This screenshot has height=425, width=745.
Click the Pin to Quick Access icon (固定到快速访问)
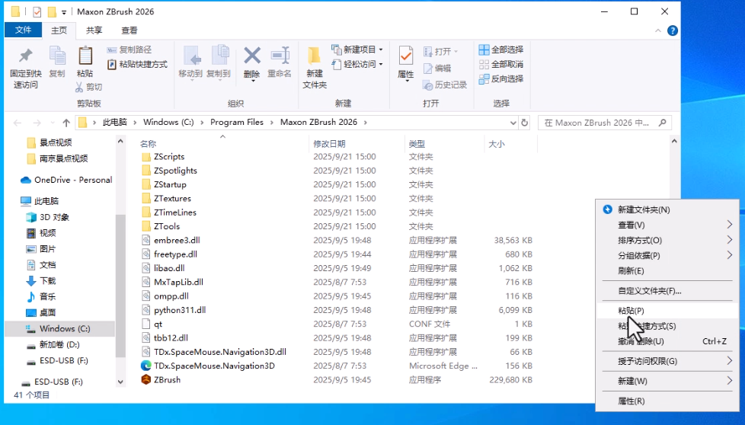pyautogui.click(x=26, y=56)
